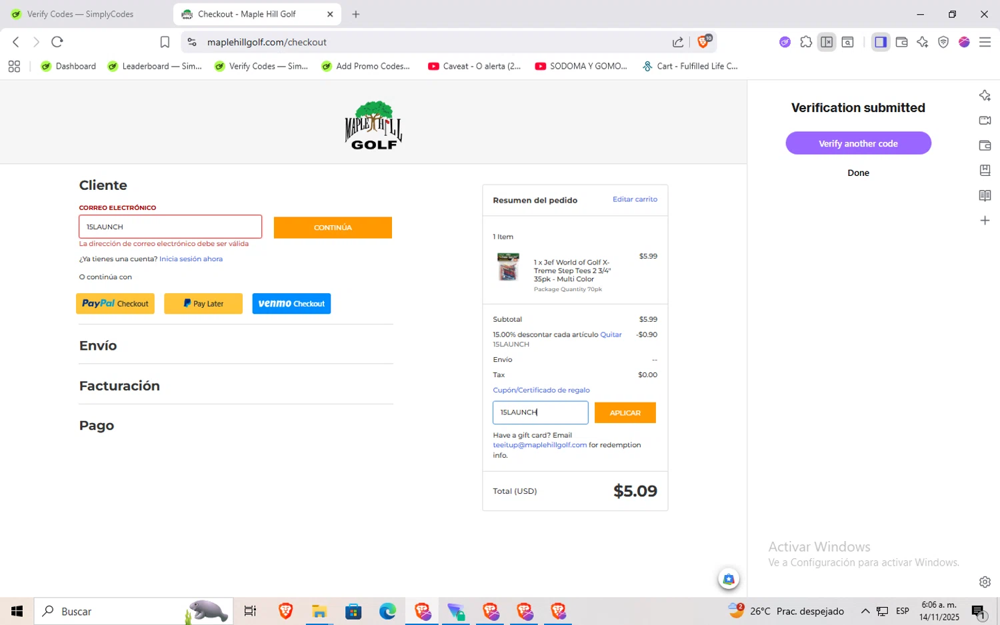This screenshot has width=1000, height=625.
Task: Choose the Pay Later button
Action: pyautogui.click(x=203, y=303)
